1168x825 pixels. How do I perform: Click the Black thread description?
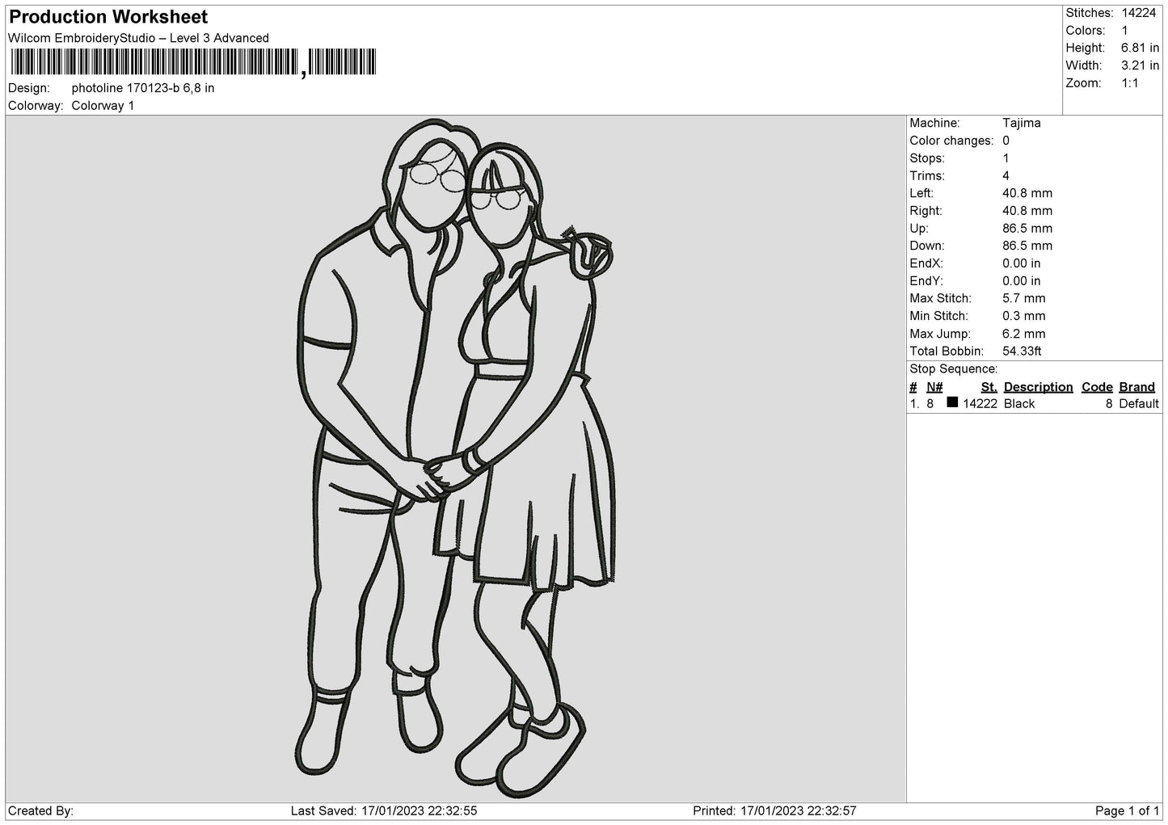tap(1019, 404)
